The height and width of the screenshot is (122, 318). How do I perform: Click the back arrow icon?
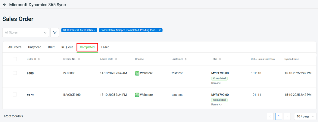(x=5, y=5)
